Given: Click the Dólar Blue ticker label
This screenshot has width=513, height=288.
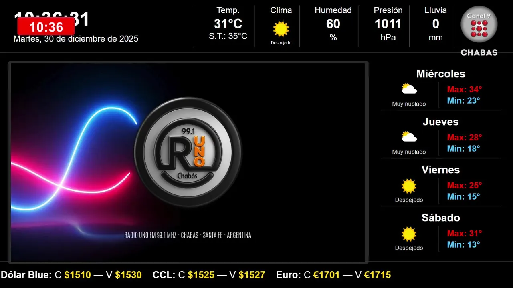Looking at the screenshot, I should (x=26, y=275).
